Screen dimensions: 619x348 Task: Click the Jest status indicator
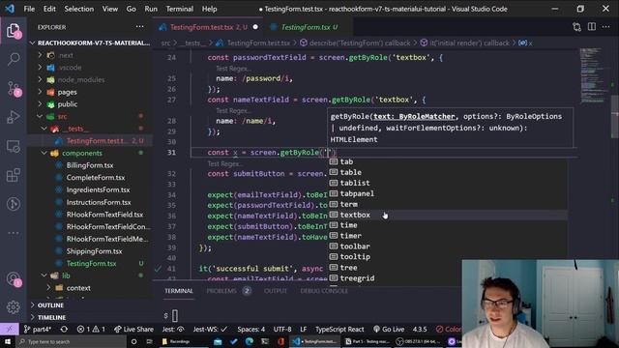click(x=173, y=329)
